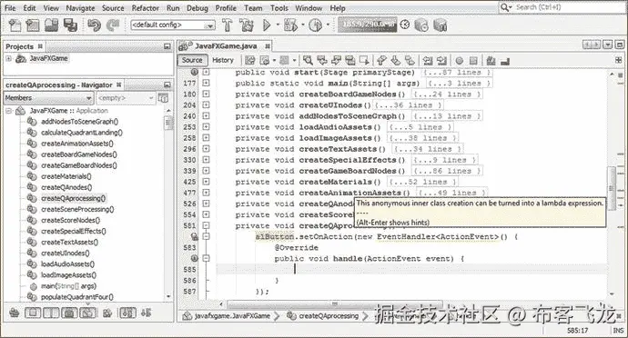Click the Debug Project toolbar icon
The image size is (628, 338).
pyautogui.click(x=290, y=25)
